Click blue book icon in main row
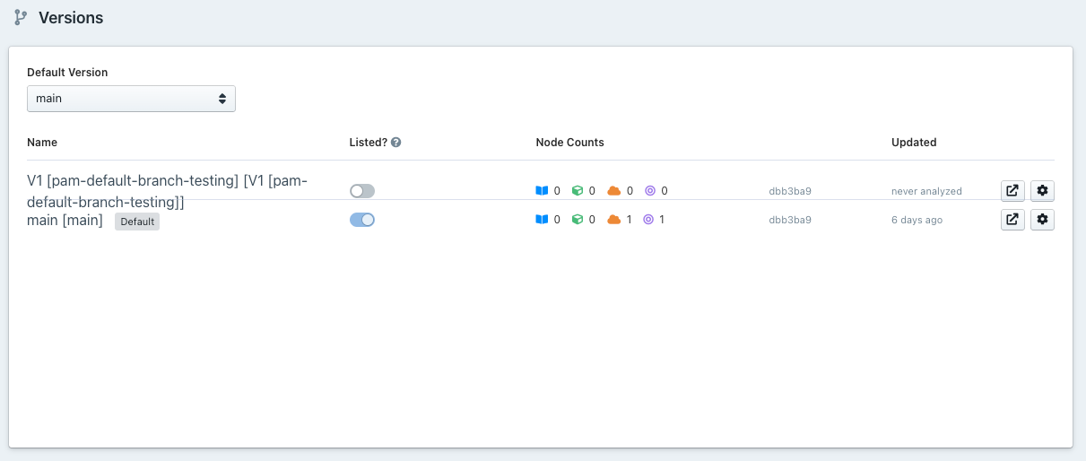This screenshot has height=461, width=1086. click(541, 220)
